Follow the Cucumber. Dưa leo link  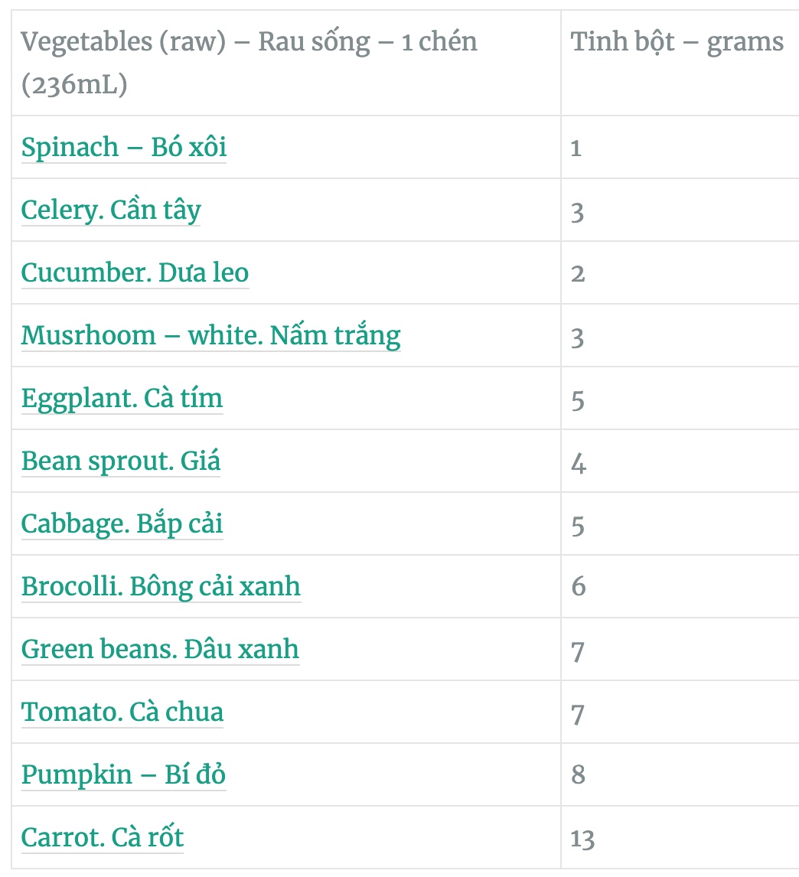[135, 272]
